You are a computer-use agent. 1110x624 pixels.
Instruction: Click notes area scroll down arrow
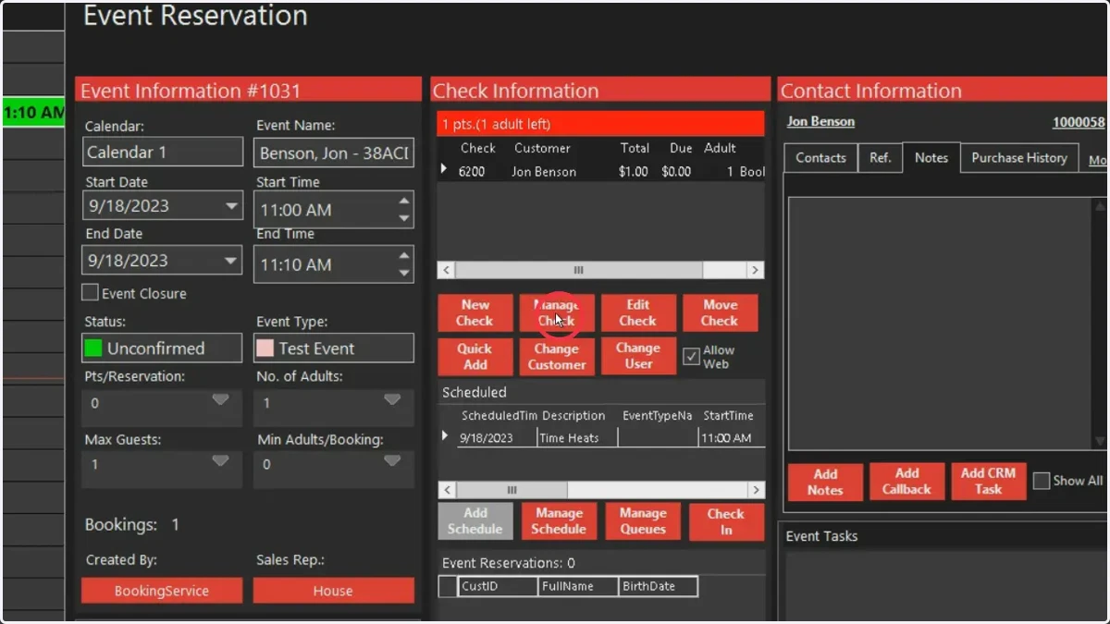[1100, 441]
